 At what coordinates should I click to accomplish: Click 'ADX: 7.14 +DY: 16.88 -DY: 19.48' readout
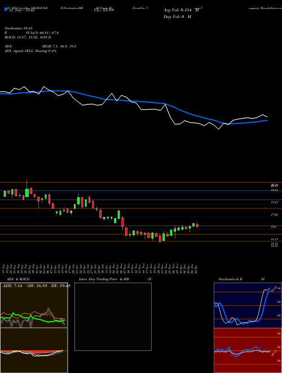pyautogui.click(x=36, y=286)
